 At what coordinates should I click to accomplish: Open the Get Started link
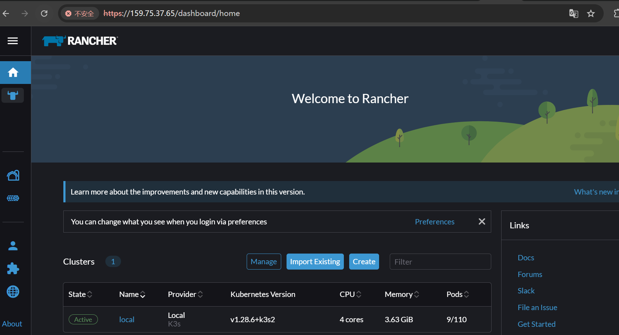pos(536,324)
